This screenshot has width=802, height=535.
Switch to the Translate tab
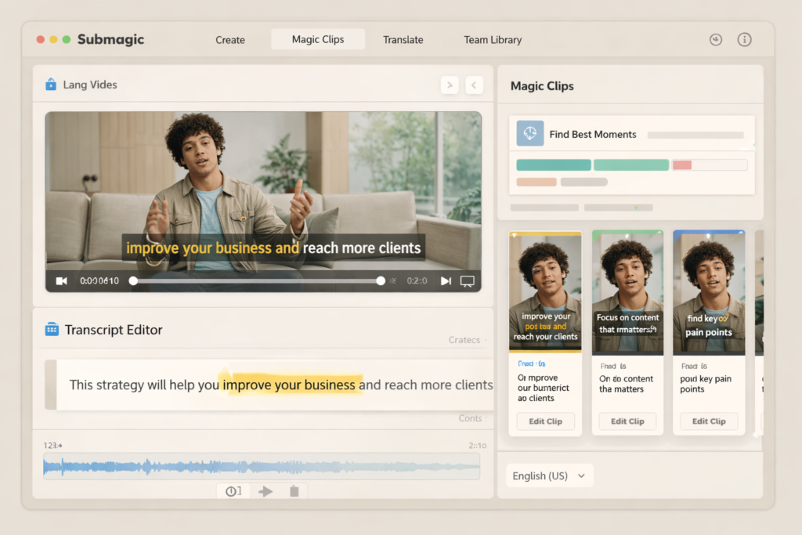[x=403, y=39]
